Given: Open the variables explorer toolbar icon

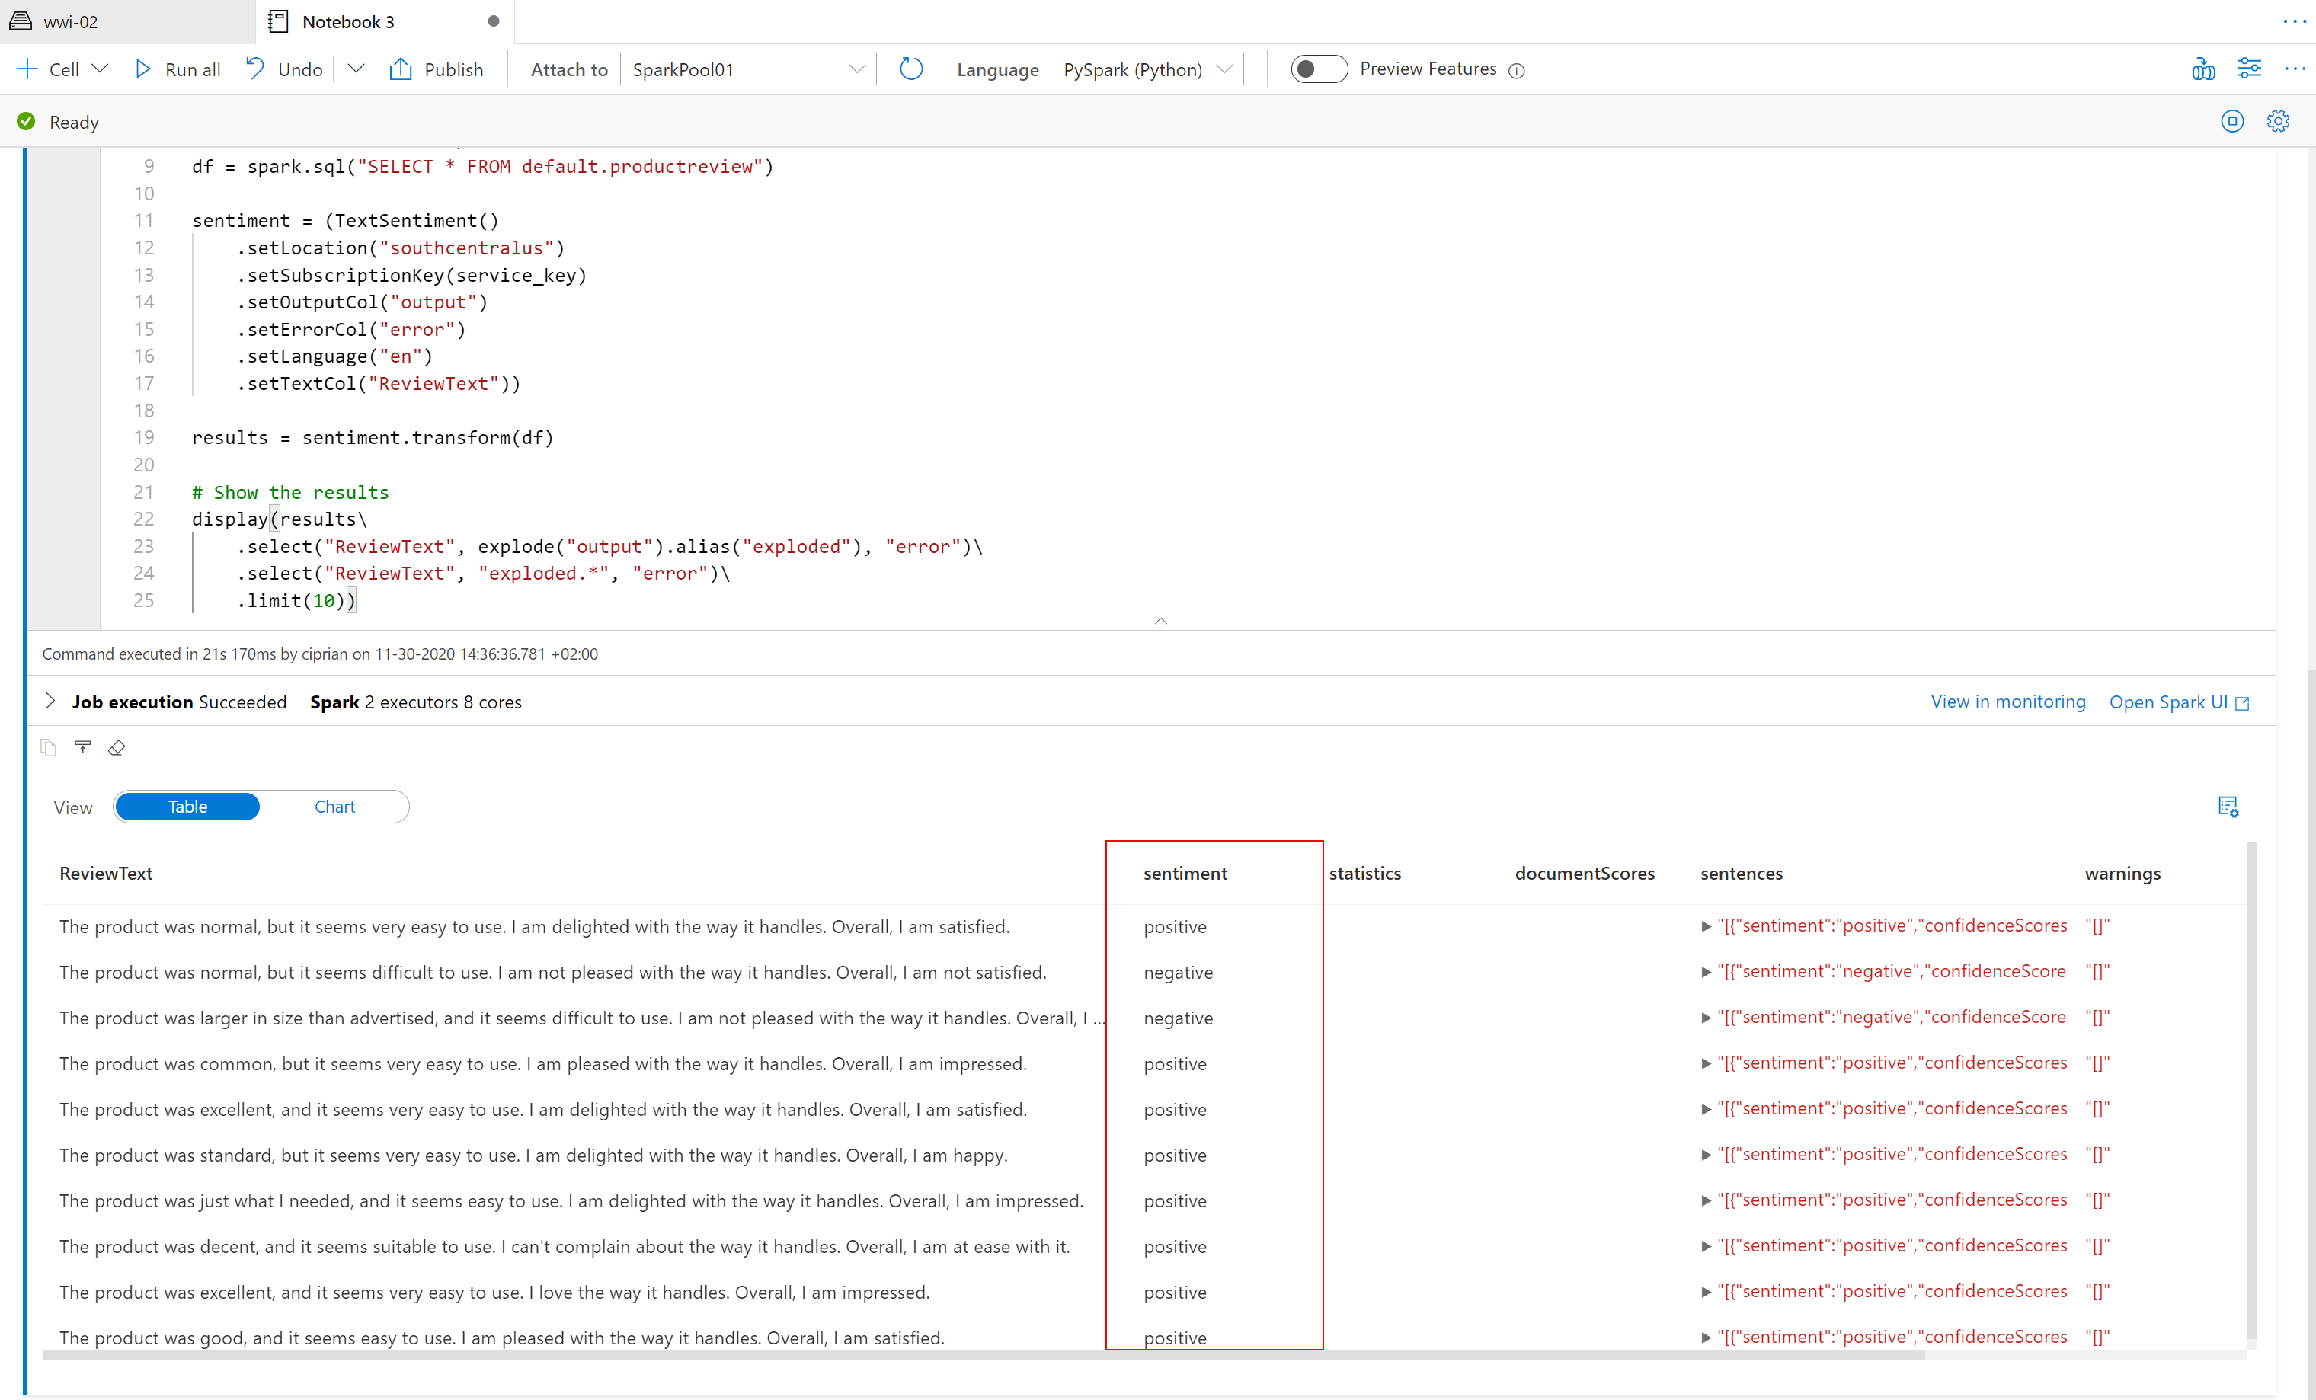Looking at the screenshot, I should click(2203, 69).
